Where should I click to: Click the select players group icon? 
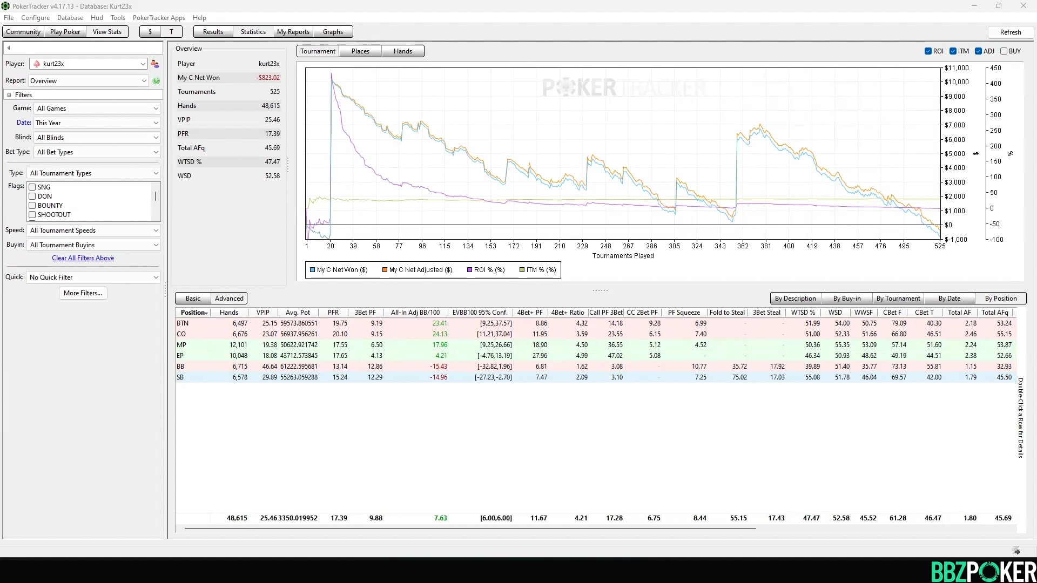(155, 64)
